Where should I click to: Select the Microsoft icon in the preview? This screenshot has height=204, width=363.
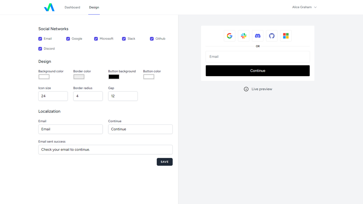point(286,36)
